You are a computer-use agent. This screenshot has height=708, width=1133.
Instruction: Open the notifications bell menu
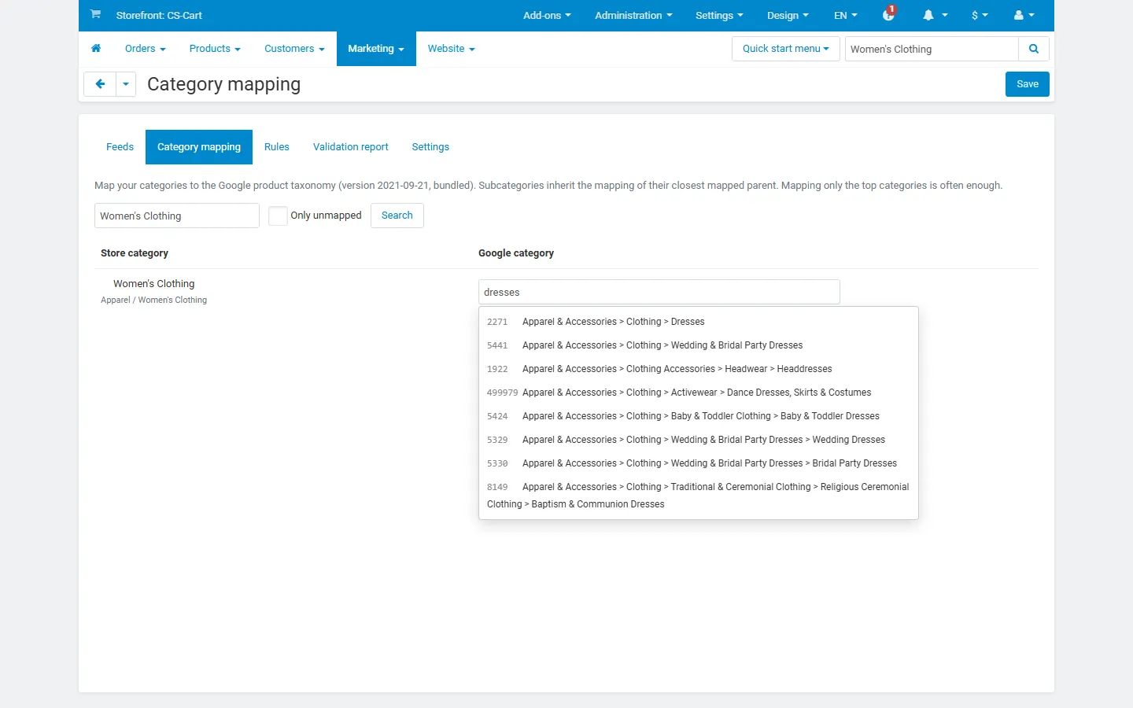(935, 15)
